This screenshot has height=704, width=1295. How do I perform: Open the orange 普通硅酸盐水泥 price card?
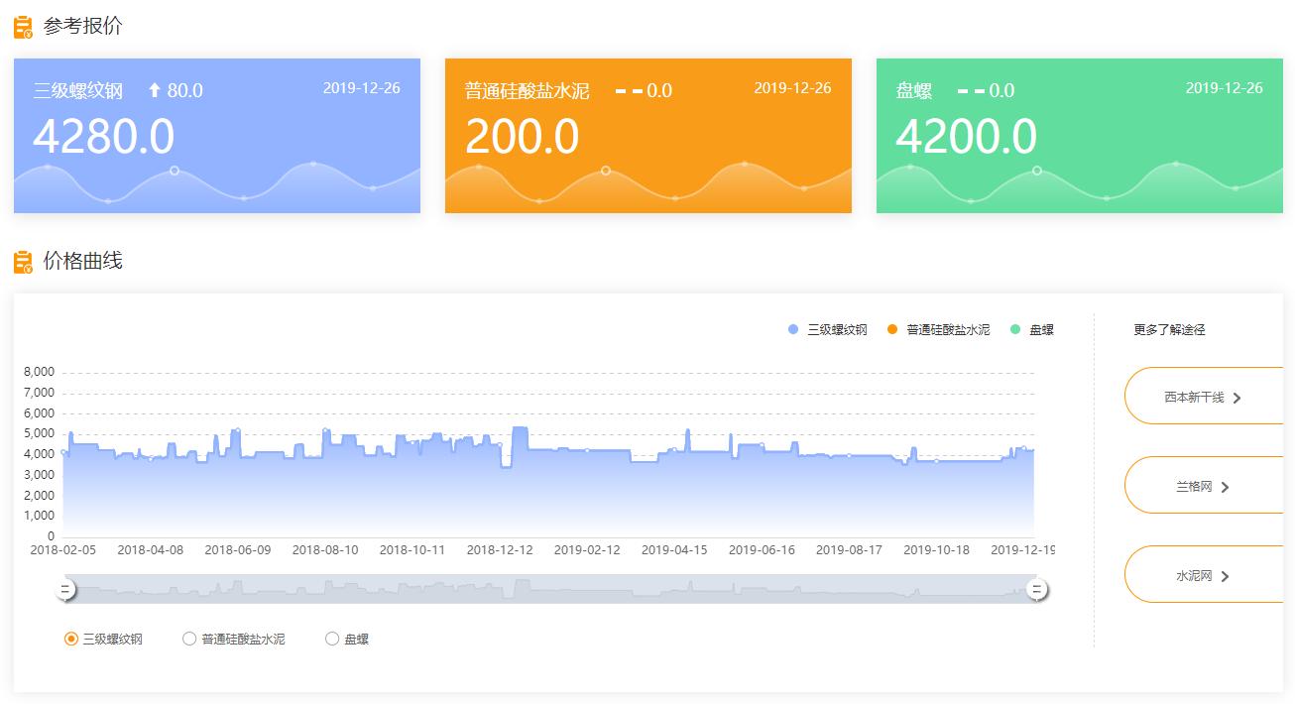tap(647, 136)
